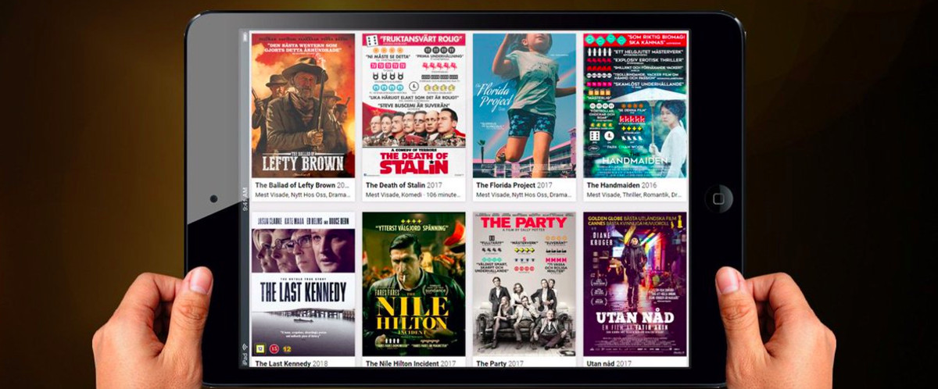Open The Handmaiden movie poster
The height and width of the screenshot is (389, 938).
pyautogui.click(x=635, y=105)
